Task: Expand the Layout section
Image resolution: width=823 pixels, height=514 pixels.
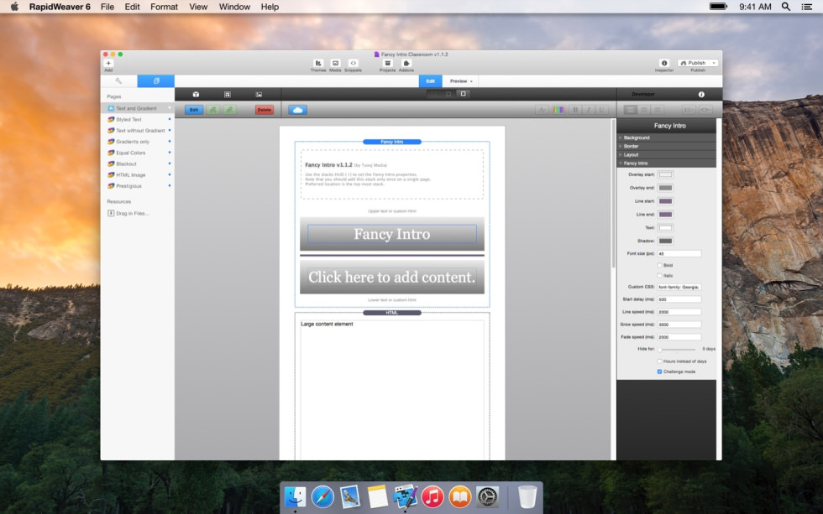Action: pos(667,154)
